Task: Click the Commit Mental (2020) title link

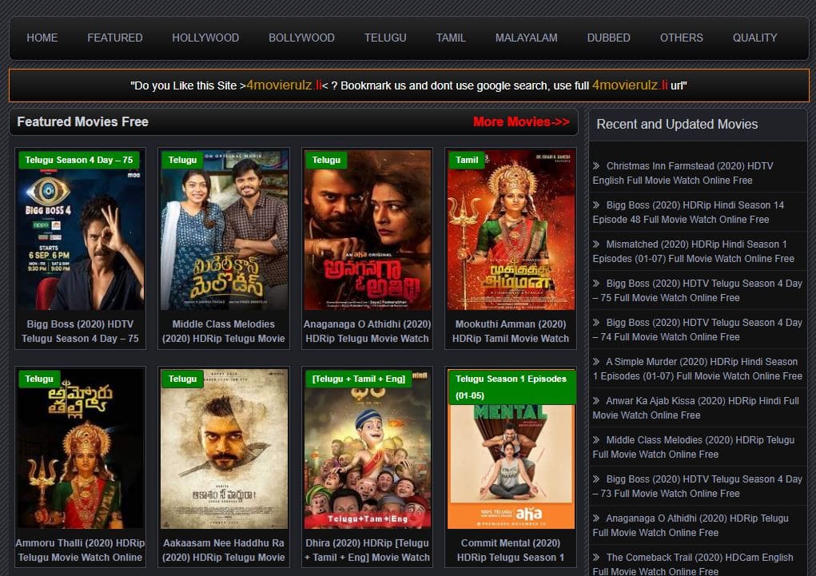Action: 511,550
